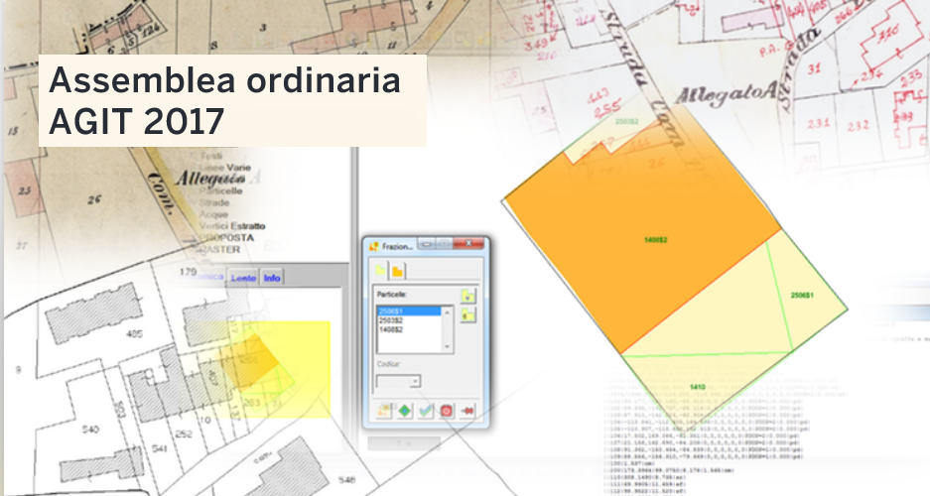This screenshot has height=496, width=930.
Task: Select the Vertici Estratto layer
Action: click(232, 226)
